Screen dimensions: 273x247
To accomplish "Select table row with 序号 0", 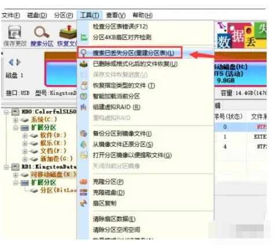I will 240,127.
